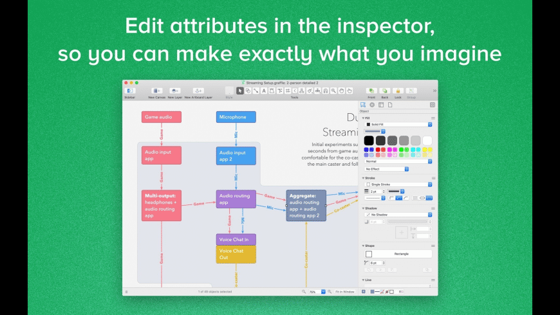Click the Lock toolbar icon
The width and height of the screenshot is (560, 315).
[x=398, y=91]
